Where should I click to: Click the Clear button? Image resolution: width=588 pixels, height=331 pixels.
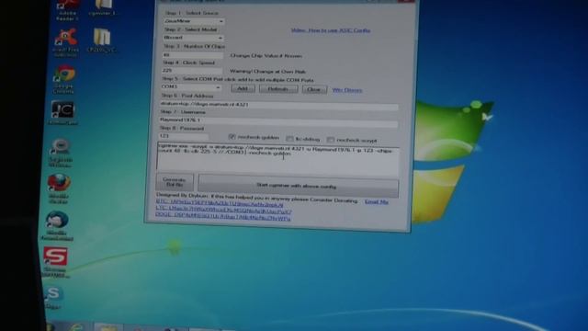click(314, 89)
